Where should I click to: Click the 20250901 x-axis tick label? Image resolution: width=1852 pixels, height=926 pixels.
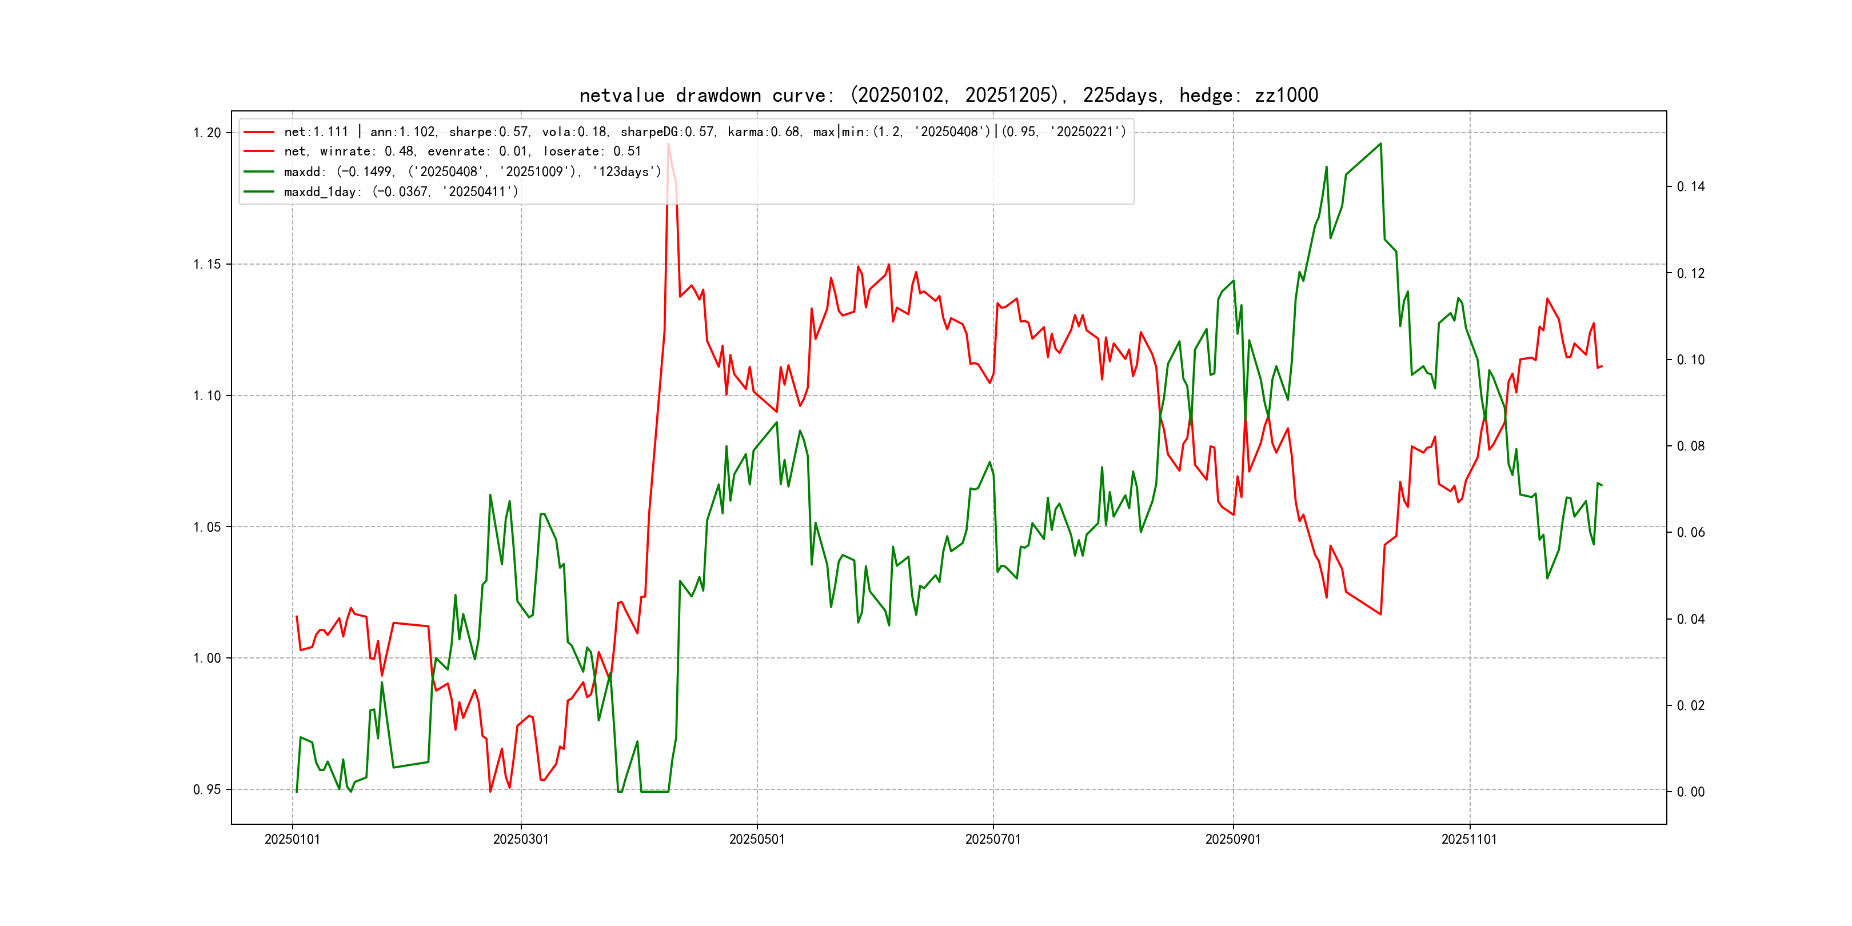1232,840
